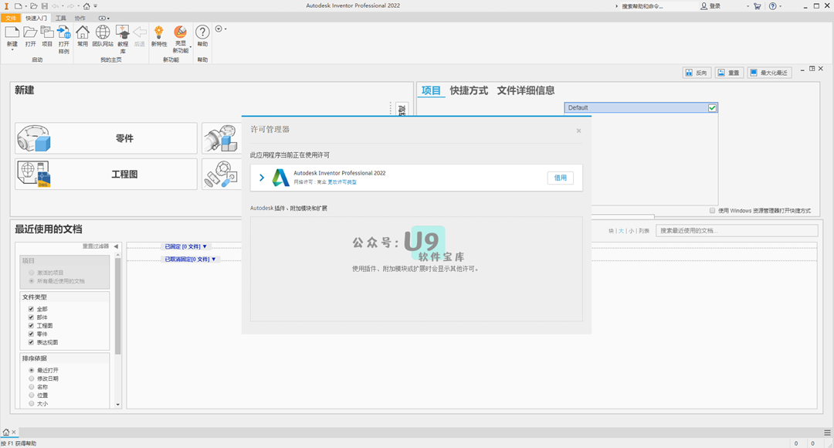This screenshot has height=448, width=834.
Task: Create a new 零件 (Part) tile
Action: pos(107,138)
